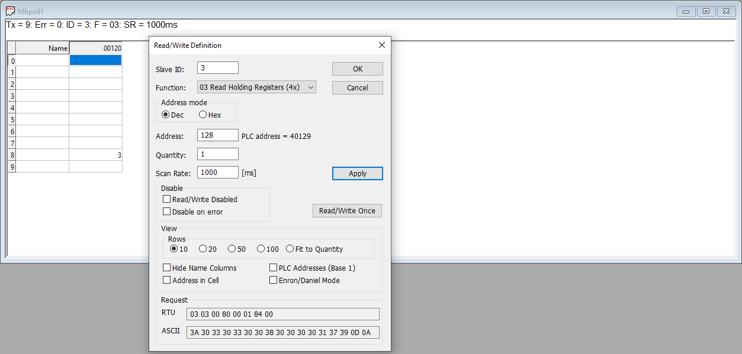Click the Apply button
The width and height of the screenshot is (742, 354).
pyautogui.click(x=357, y=174)
